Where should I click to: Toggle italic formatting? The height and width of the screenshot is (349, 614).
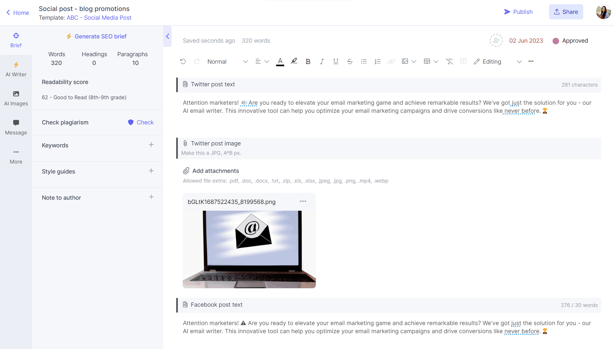coord(322,61)
